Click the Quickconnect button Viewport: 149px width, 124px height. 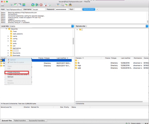pos(89,9)
